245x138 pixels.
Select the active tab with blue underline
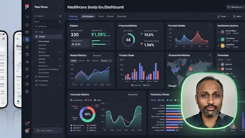(73, 17)
